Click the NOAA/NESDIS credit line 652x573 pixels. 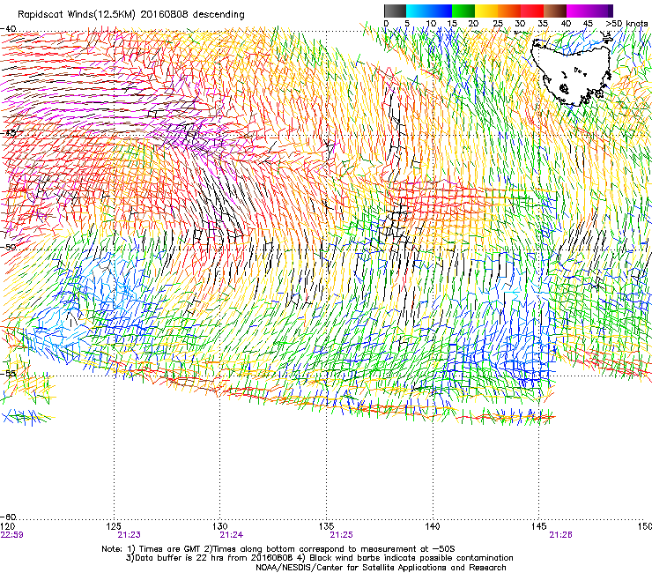[381, 567]
